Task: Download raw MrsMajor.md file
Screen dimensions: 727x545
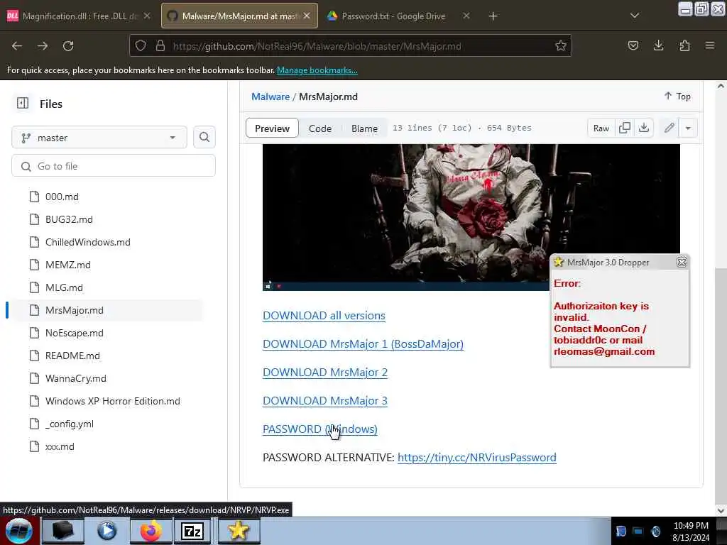Action: click(643, 128)
